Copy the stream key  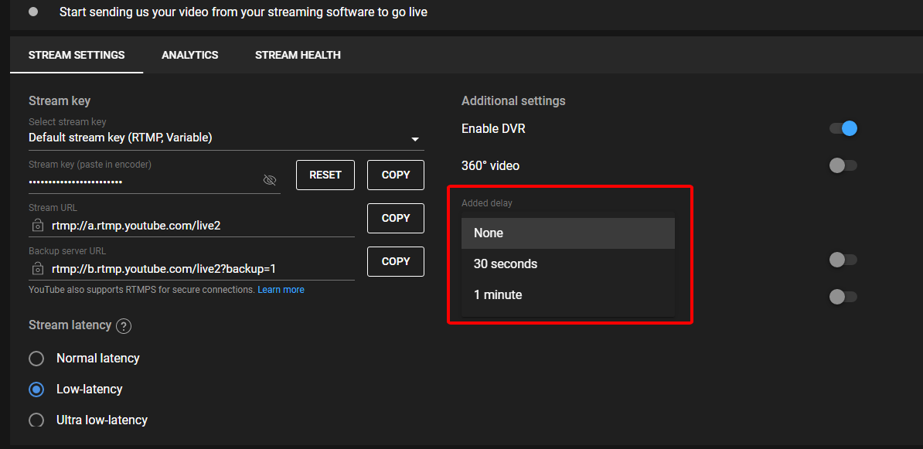395,175
